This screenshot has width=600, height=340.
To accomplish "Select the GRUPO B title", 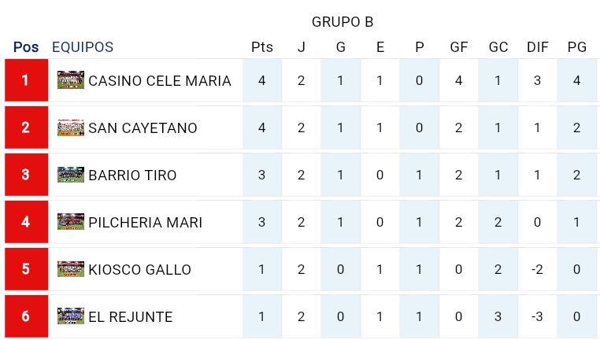I will tap(343, 22).
